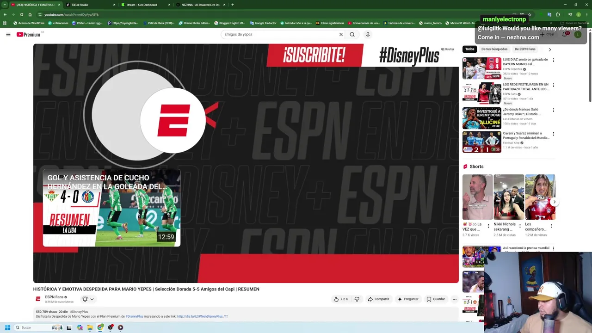
Task: Open options for LUIS DIAZ video
Action: (553, 60)
